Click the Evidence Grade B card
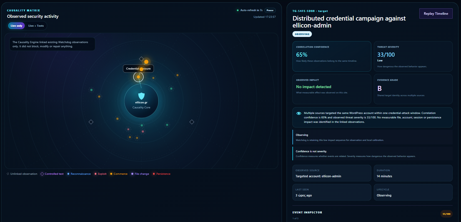The width and height of the screenshot is (461, 222). click(413, 89)
